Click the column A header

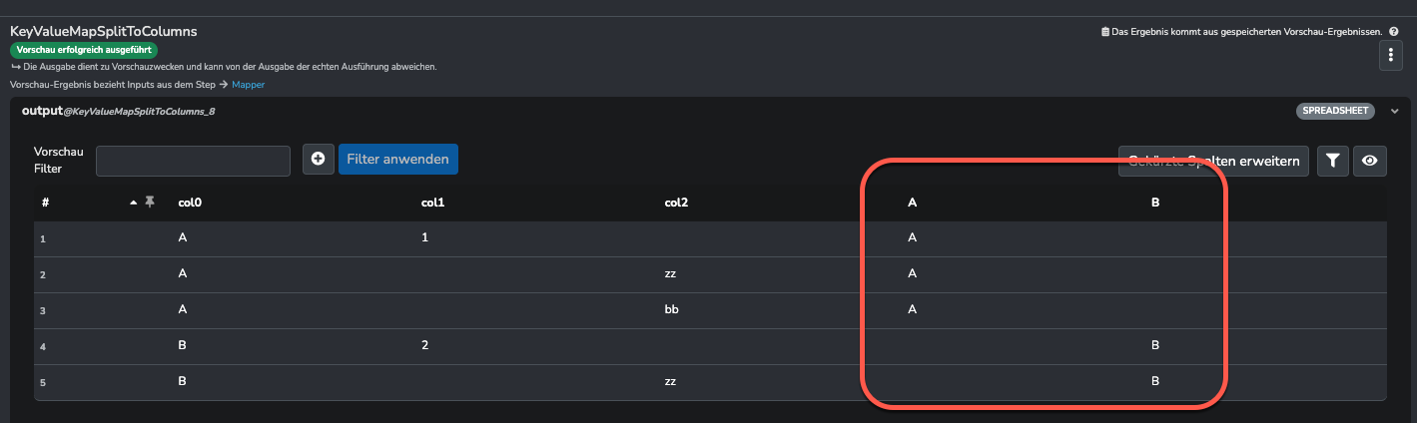coord(912,203)
